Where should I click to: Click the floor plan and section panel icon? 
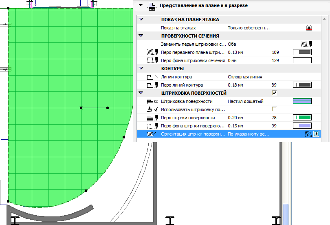tap(152, 6)
